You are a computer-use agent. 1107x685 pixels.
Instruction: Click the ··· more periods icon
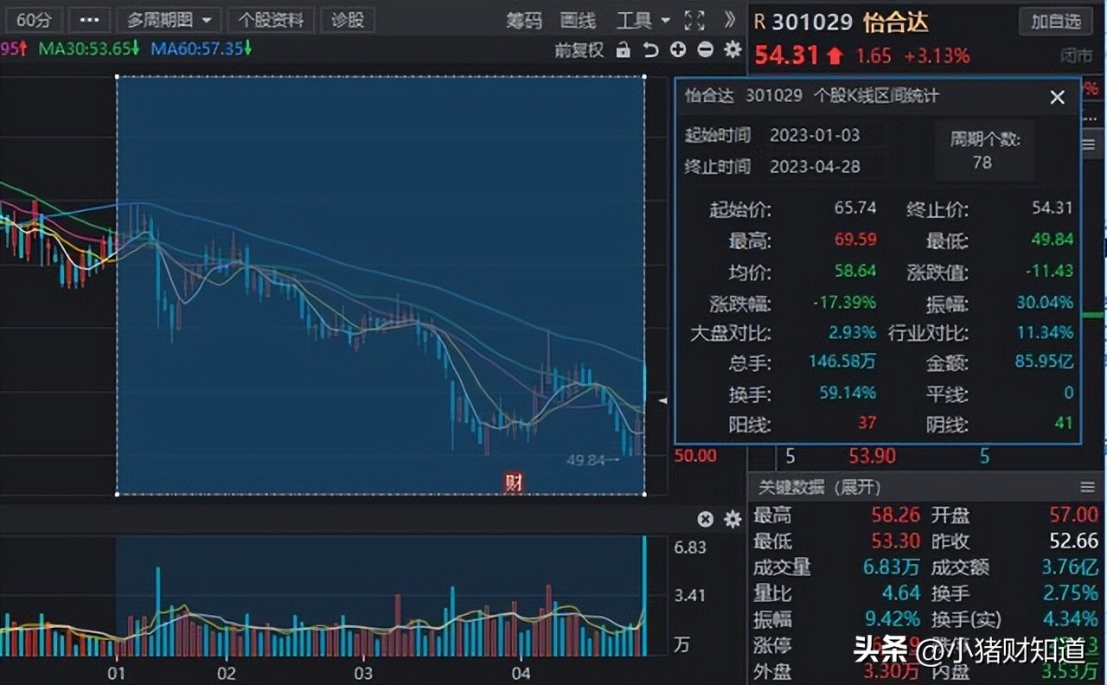[x=87, y=19]
